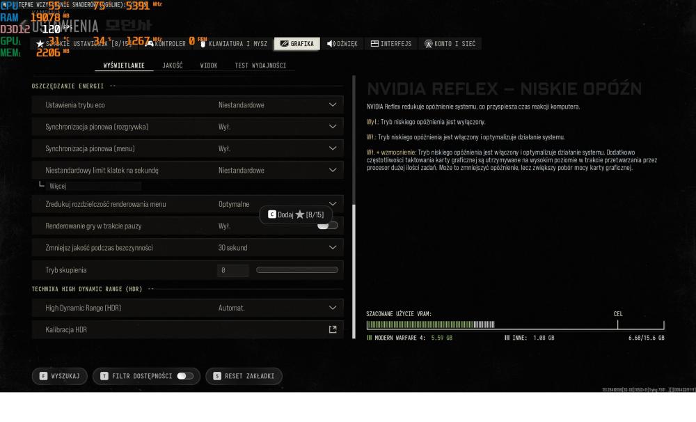Click the Technika High Dynamic Range (HDR) header
The image size is (696, 422).
click(87, 289)
